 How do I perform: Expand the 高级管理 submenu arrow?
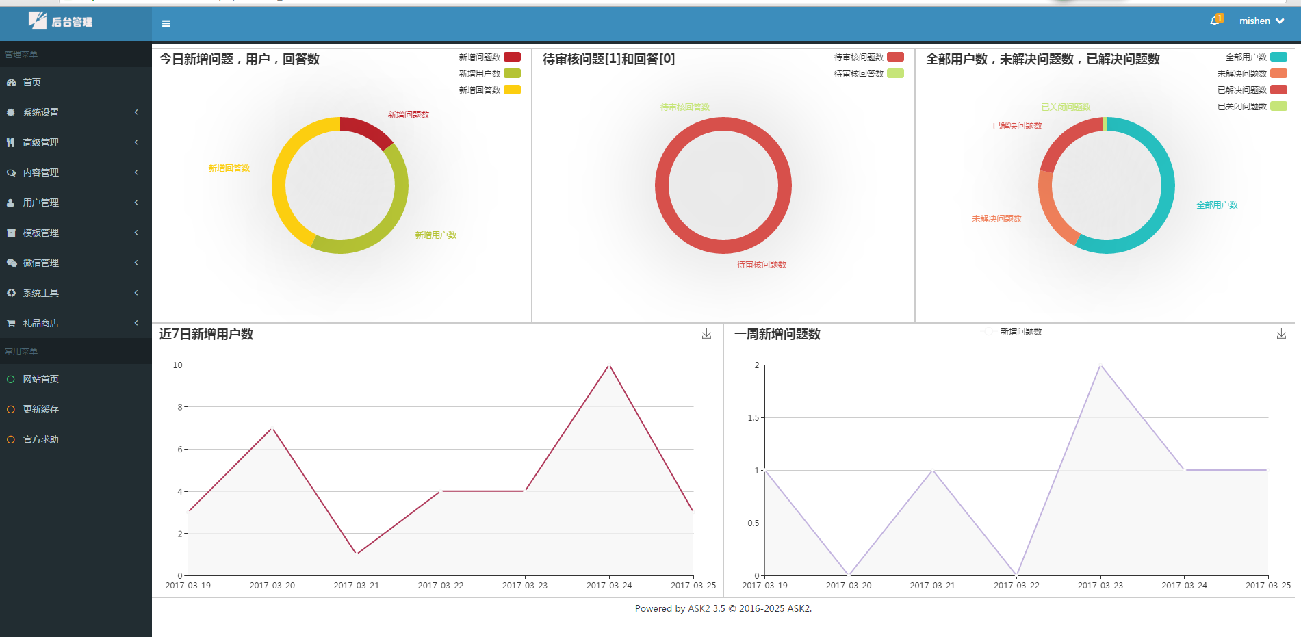click(x=136, y=142)
